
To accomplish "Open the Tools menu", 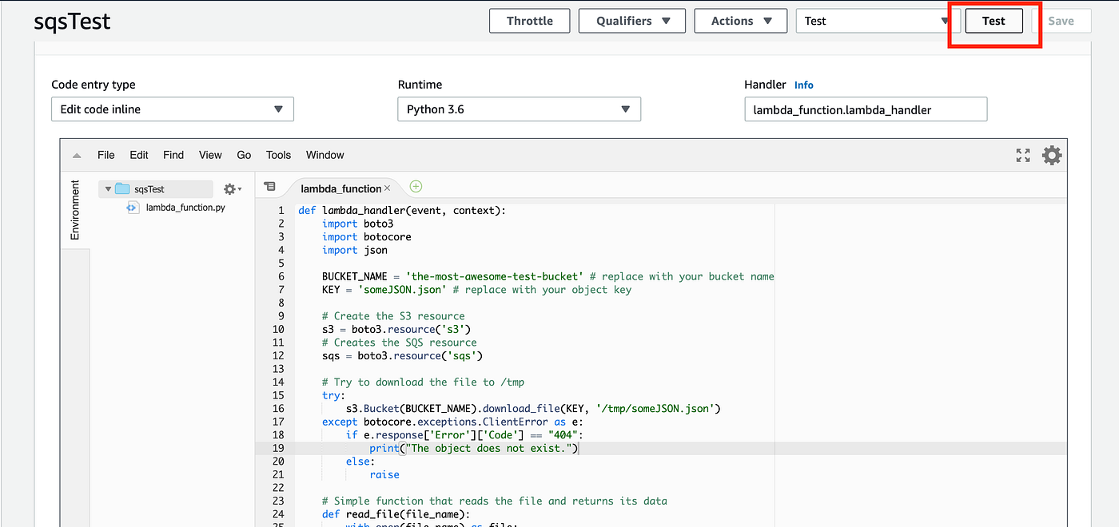I will pos(278,155).
